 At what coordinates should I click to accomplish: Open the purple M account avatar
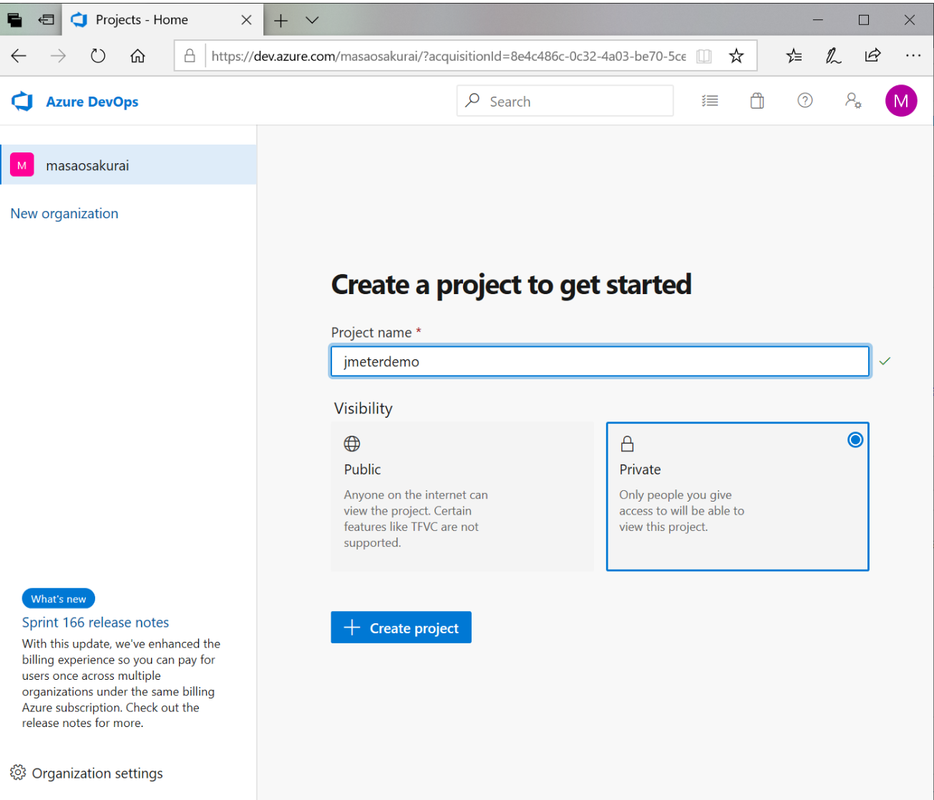point(900,101)
